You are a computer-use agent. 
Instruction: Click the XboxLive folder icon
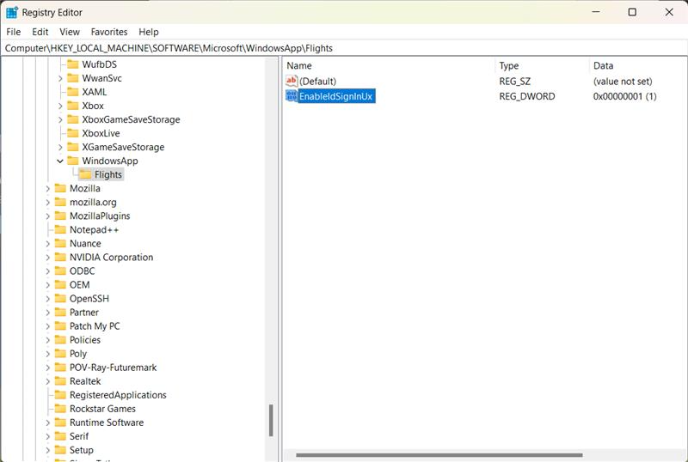(x=72, y=134)
